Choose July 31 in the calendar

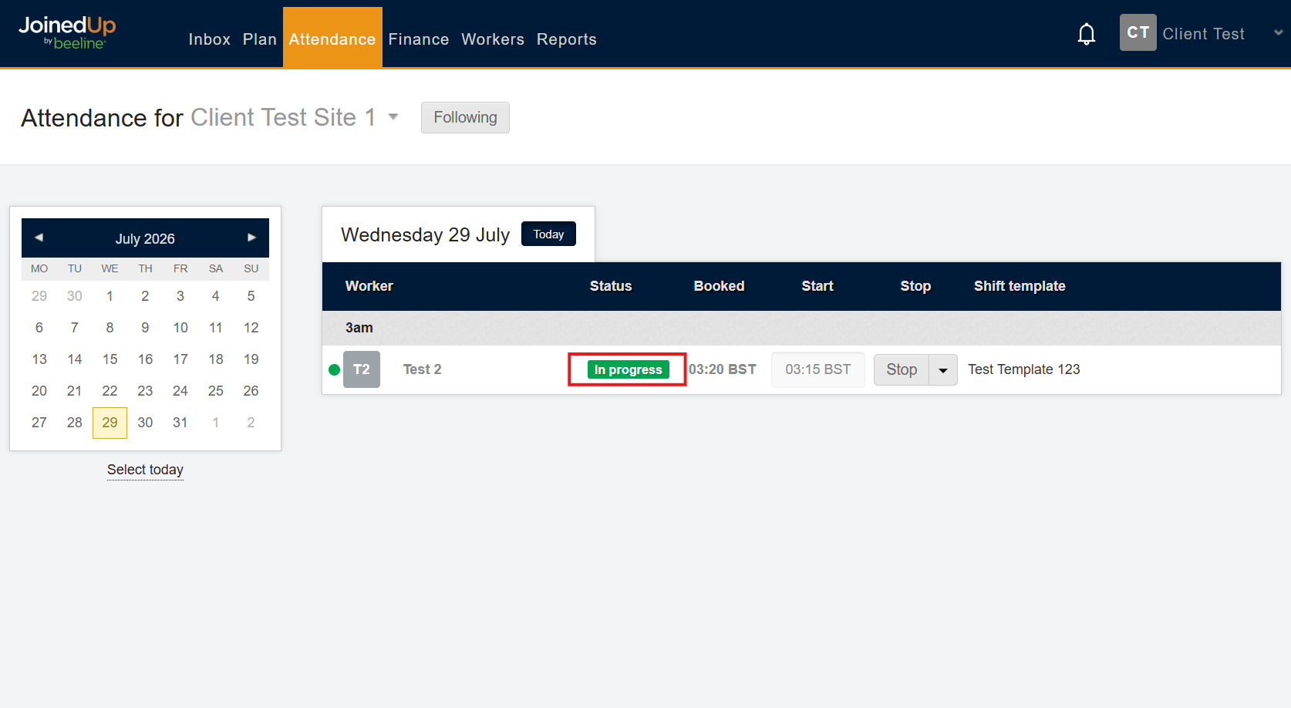pos(180,423)
